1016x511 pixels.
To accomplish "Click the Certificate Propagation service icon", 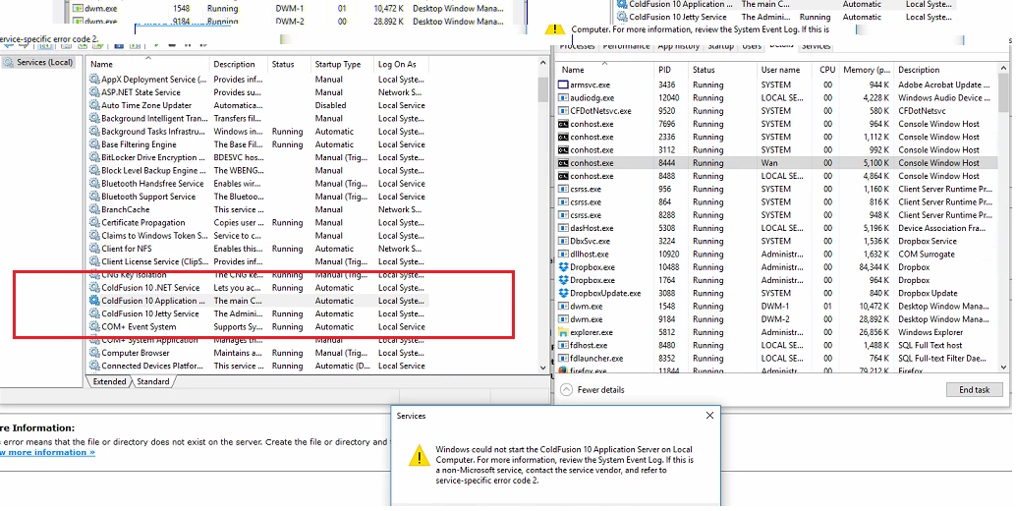I will [x=94, y=223].
